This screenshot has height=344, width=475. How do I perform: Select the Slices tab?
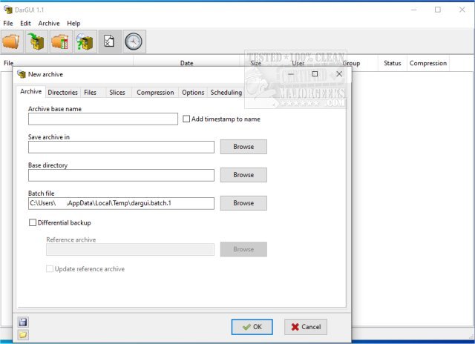click(x=117, y=93)
